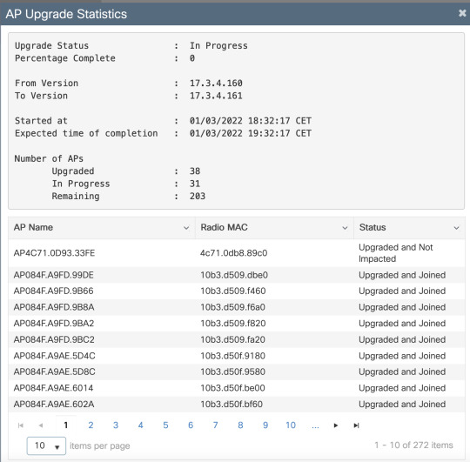Viewport: 470px width, 462px height.
Task: Go to page 5
Action: 165,425
